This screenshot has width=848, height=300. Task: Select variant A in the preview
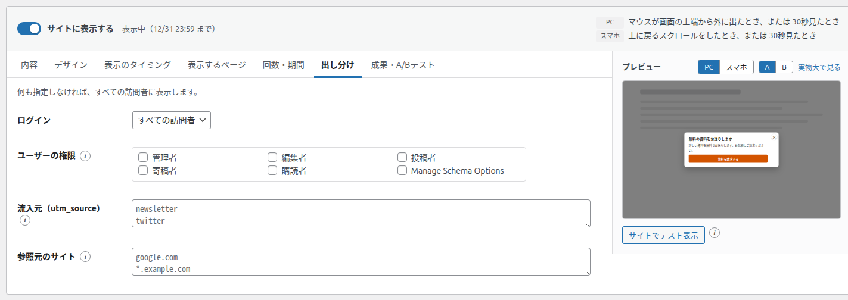(767, 67)
